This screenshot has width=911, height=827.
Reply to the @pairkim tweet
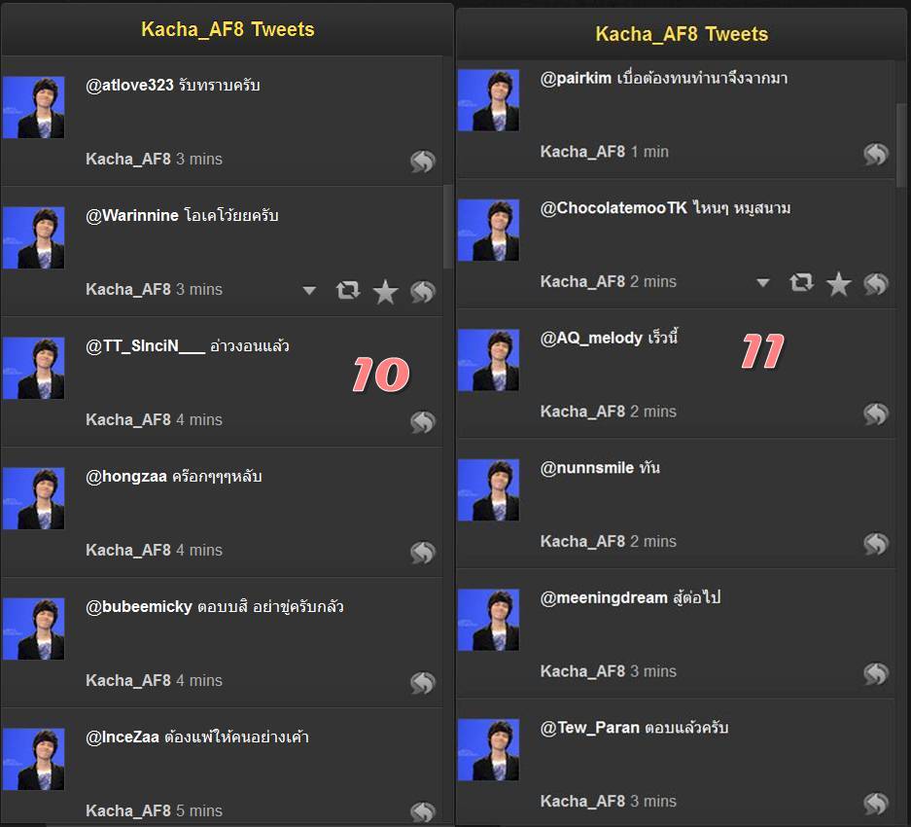point(876,154)
